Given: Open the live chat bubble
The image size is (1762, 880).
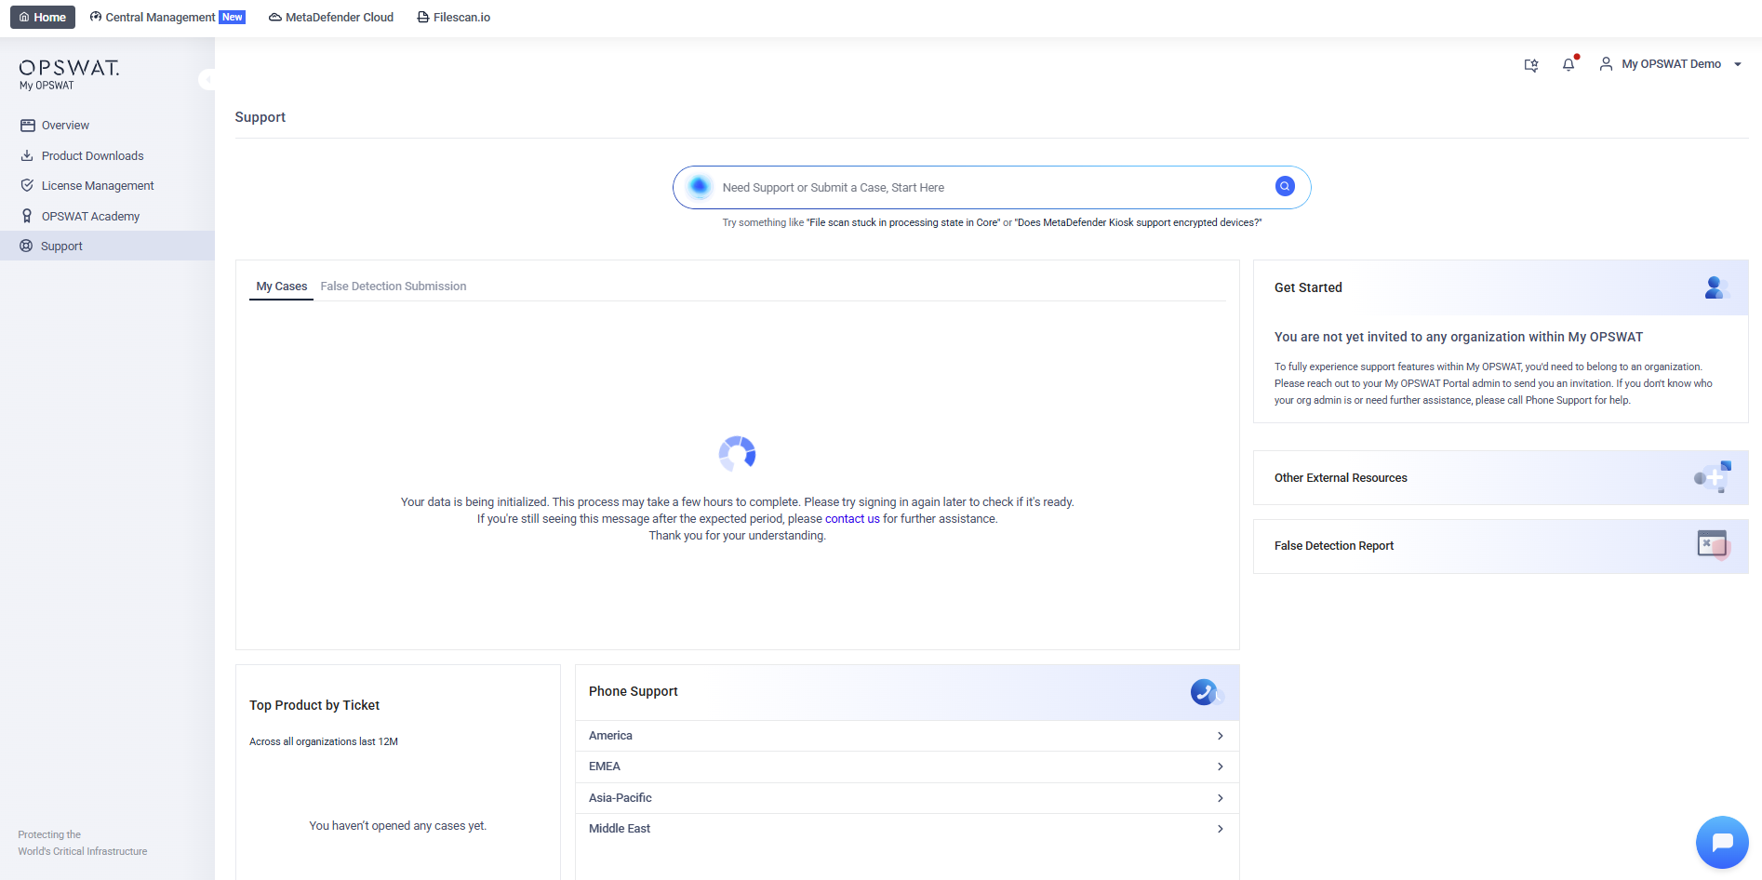Looking at the screenshot, I should [x=1721, y=843].
